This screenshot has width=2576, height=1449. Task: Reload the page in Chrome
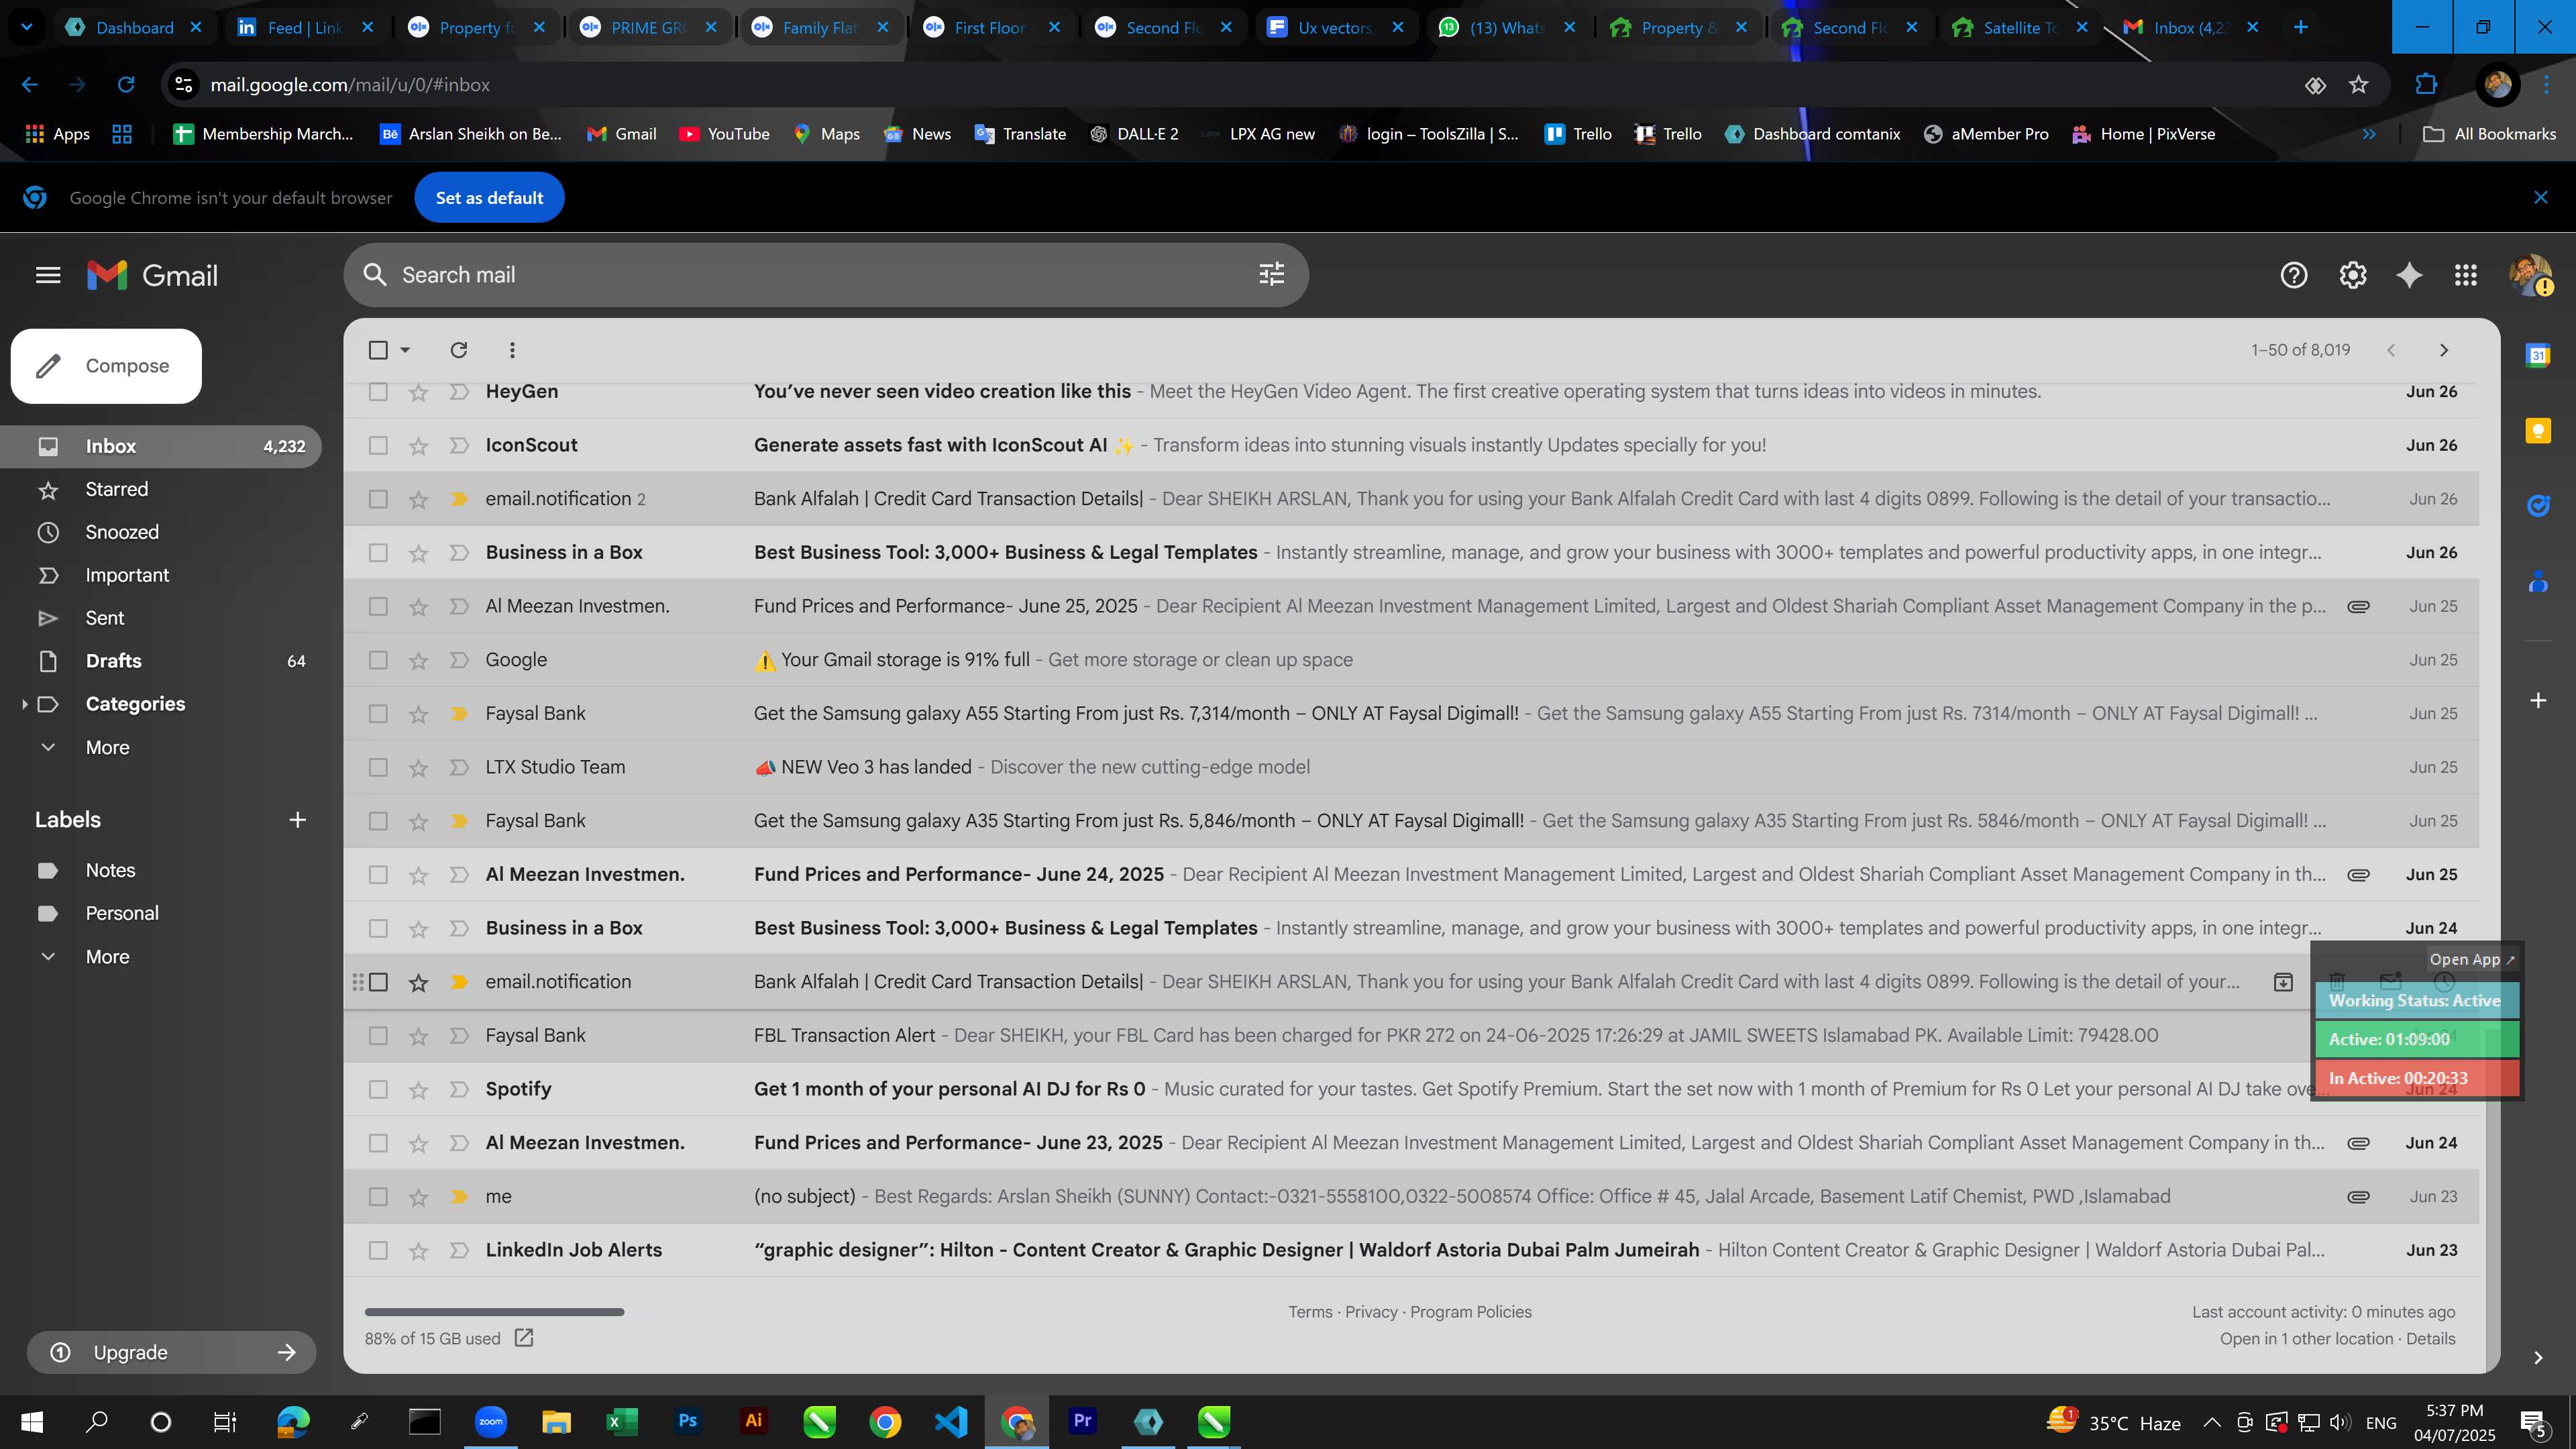tap(126, 85)
